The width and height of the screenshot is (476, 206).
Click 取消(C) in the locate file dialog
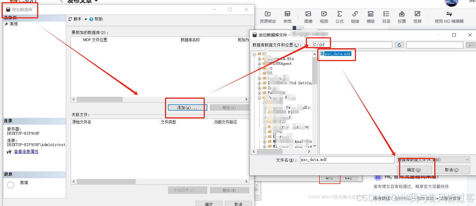point(452,170)
